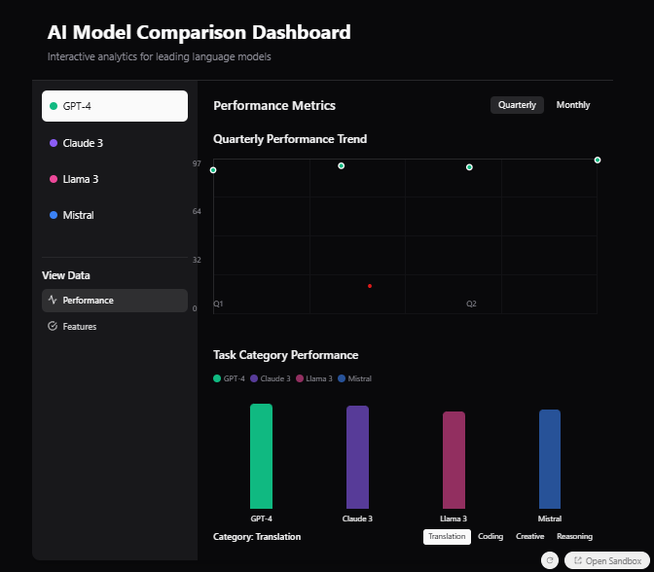Open the Performance data view

(x=115, y=301)
